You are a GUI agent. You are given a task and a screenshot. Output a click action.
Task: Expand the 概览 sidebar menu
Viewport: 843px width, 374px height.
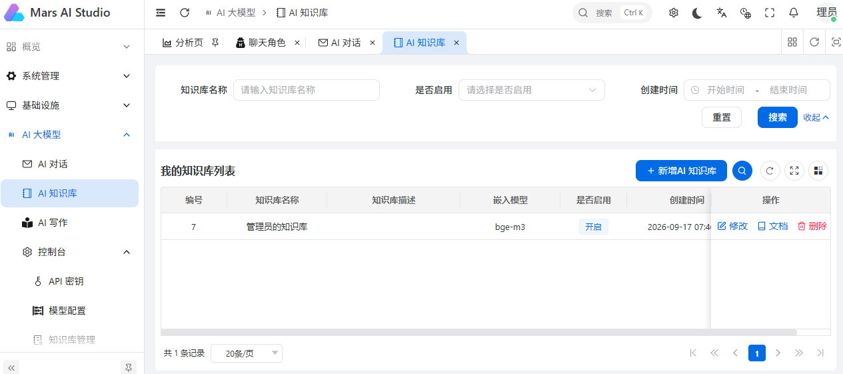point(69,47)
